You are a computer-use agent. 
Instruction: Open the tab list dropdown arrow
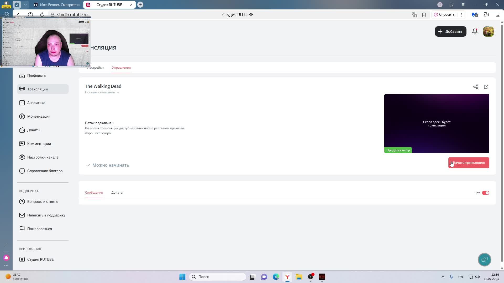(x=25, y=5)
